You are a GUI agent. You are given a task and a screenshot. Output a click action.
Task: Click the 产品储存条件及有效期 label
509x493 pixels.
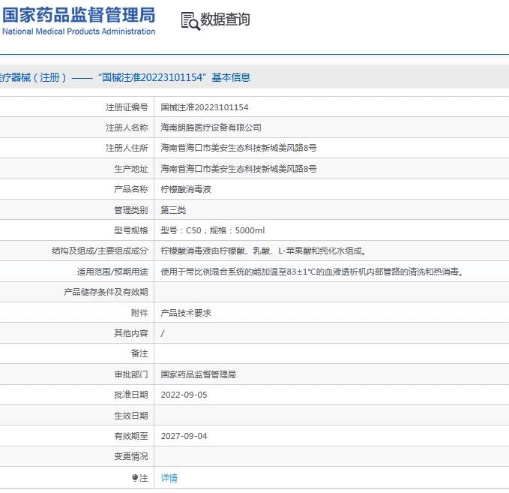106,292
